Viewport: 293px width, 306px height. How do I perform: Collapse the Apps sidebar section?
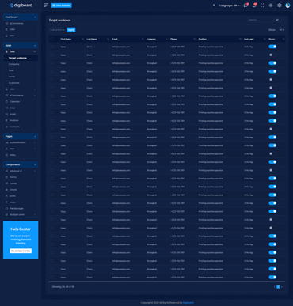(21, 45)
